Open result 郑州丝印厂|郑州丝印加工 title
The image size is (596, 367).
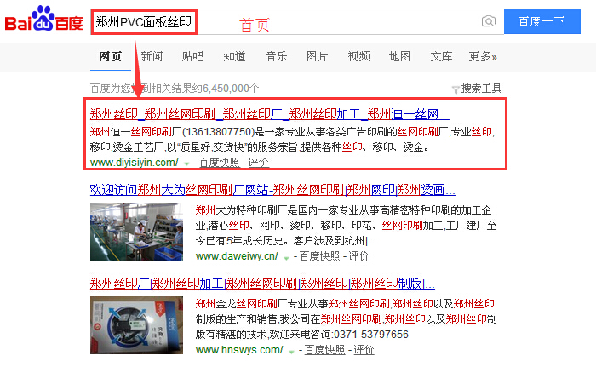[x=262, y=284]
